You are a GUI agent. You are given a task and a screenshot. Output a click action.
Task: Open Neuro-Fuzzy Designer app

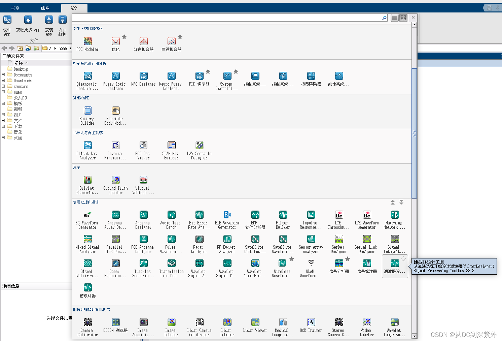tap(171, 81)
